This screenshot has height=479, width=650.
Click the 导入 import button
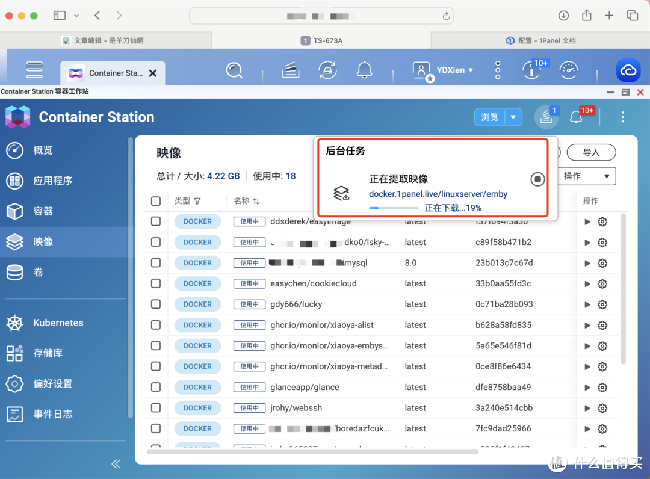coord(591,153)
